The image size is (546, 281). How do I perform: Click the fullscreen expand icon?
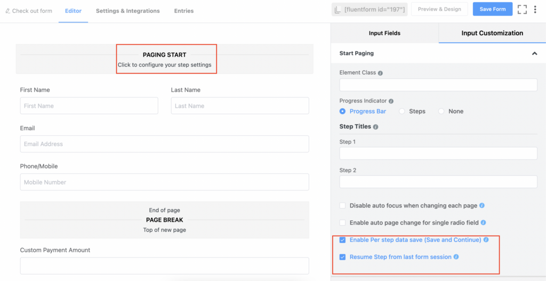click(522, 10)
